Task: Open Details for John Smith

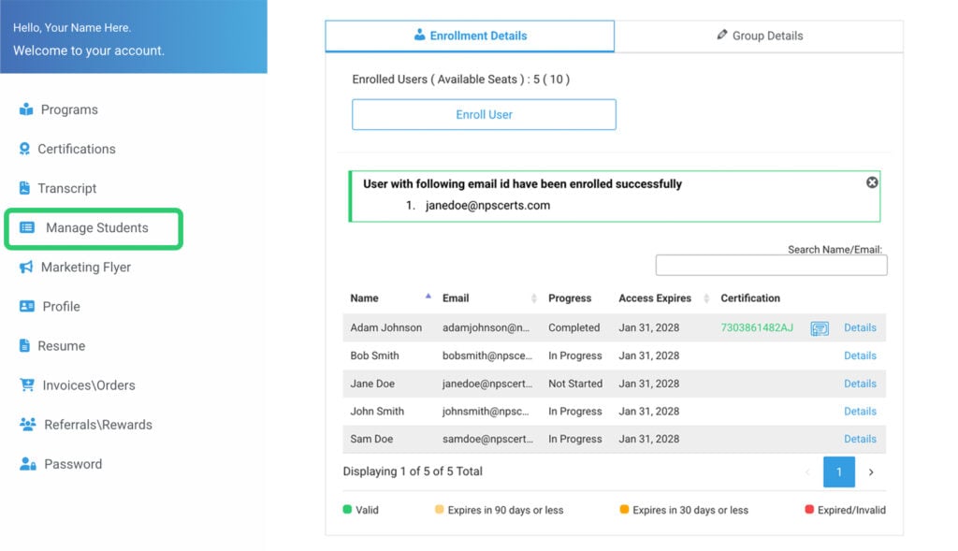Action: click(x=860, y=411)
